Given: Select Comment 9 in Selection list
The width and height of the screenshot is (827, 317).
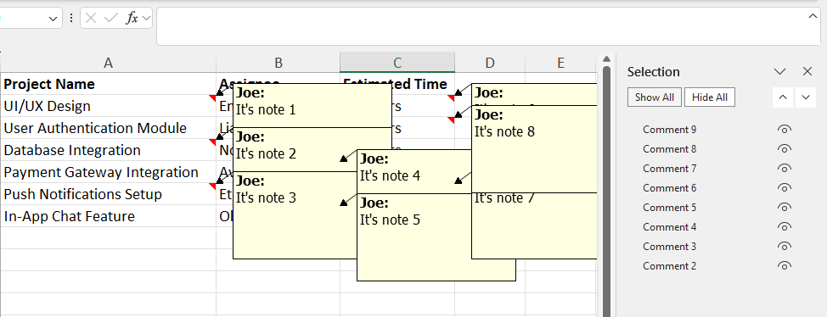Looking at the screenshot, I should (x=669, y=130).
